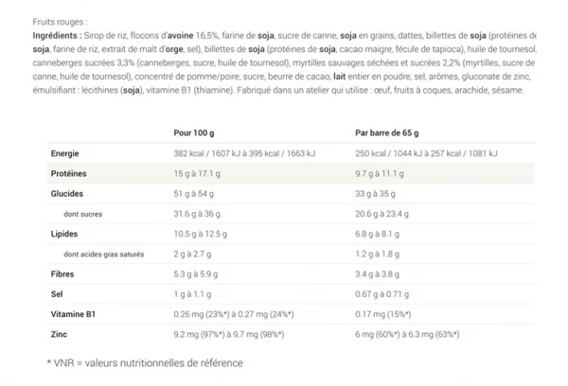Click the bold 'Ingrédients :' label

point(30,33)
